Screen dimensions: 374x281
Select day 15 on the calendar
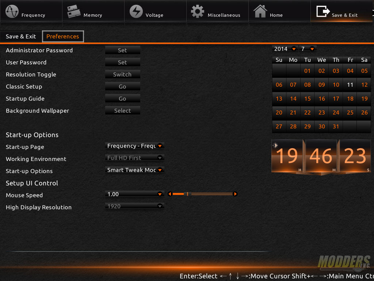(x=307, y=99)
